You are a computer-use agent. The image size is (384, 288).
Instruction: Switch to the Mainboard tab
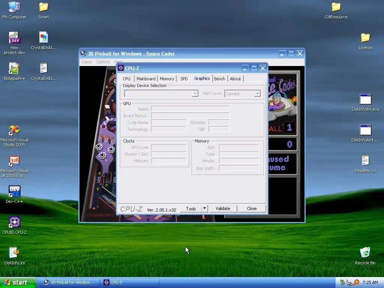coord(146,79)
